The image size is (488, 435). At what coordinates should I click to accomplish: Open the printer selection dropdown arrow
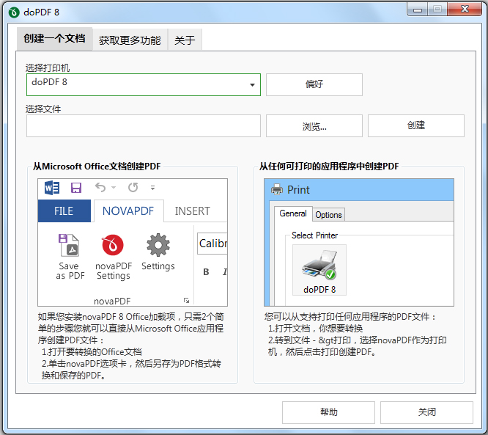[x=252, y=85]
